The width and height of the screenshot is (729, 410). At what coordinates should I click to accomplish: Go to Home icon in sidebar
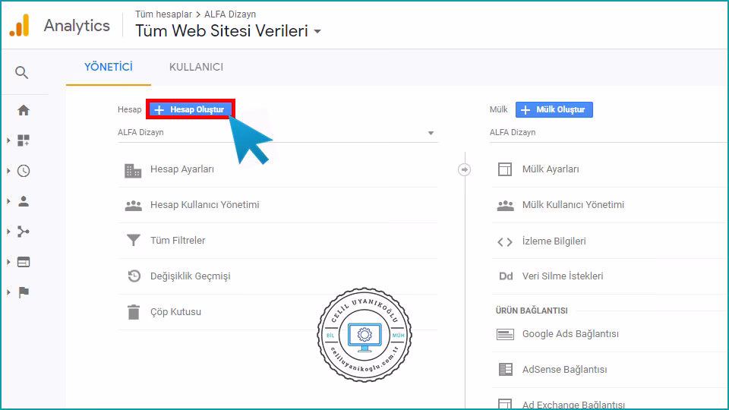coord(24,110)
